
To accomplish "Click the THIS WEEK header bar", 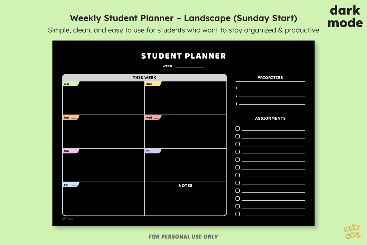I will [144, 78].
